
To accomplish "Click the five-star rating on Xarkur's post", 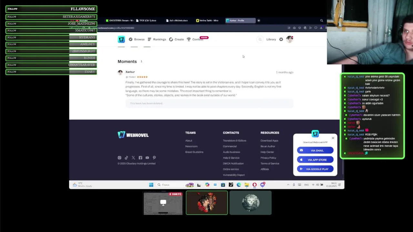I will click(x=142, y=77).
